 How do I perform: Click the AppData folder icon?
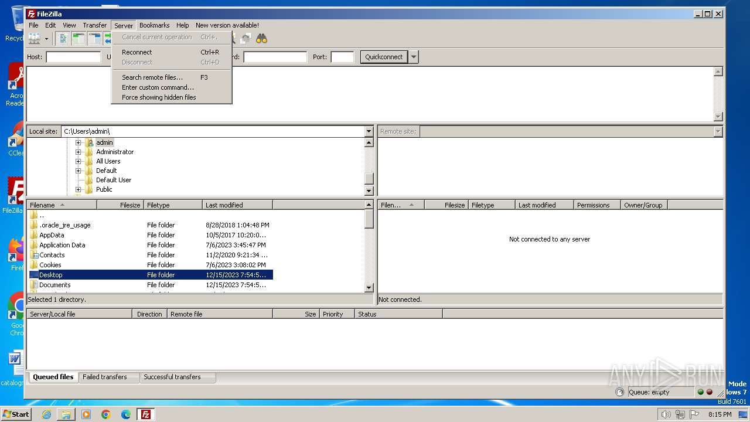pyautogui.click(x=34, y=235)
